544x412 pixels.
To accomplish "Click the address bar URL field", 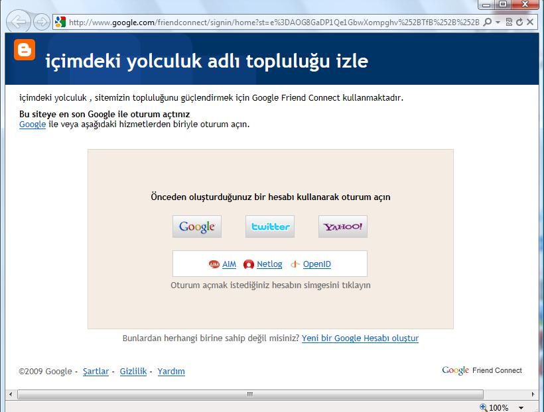I will pyautogui.click(x=274, y=22).
